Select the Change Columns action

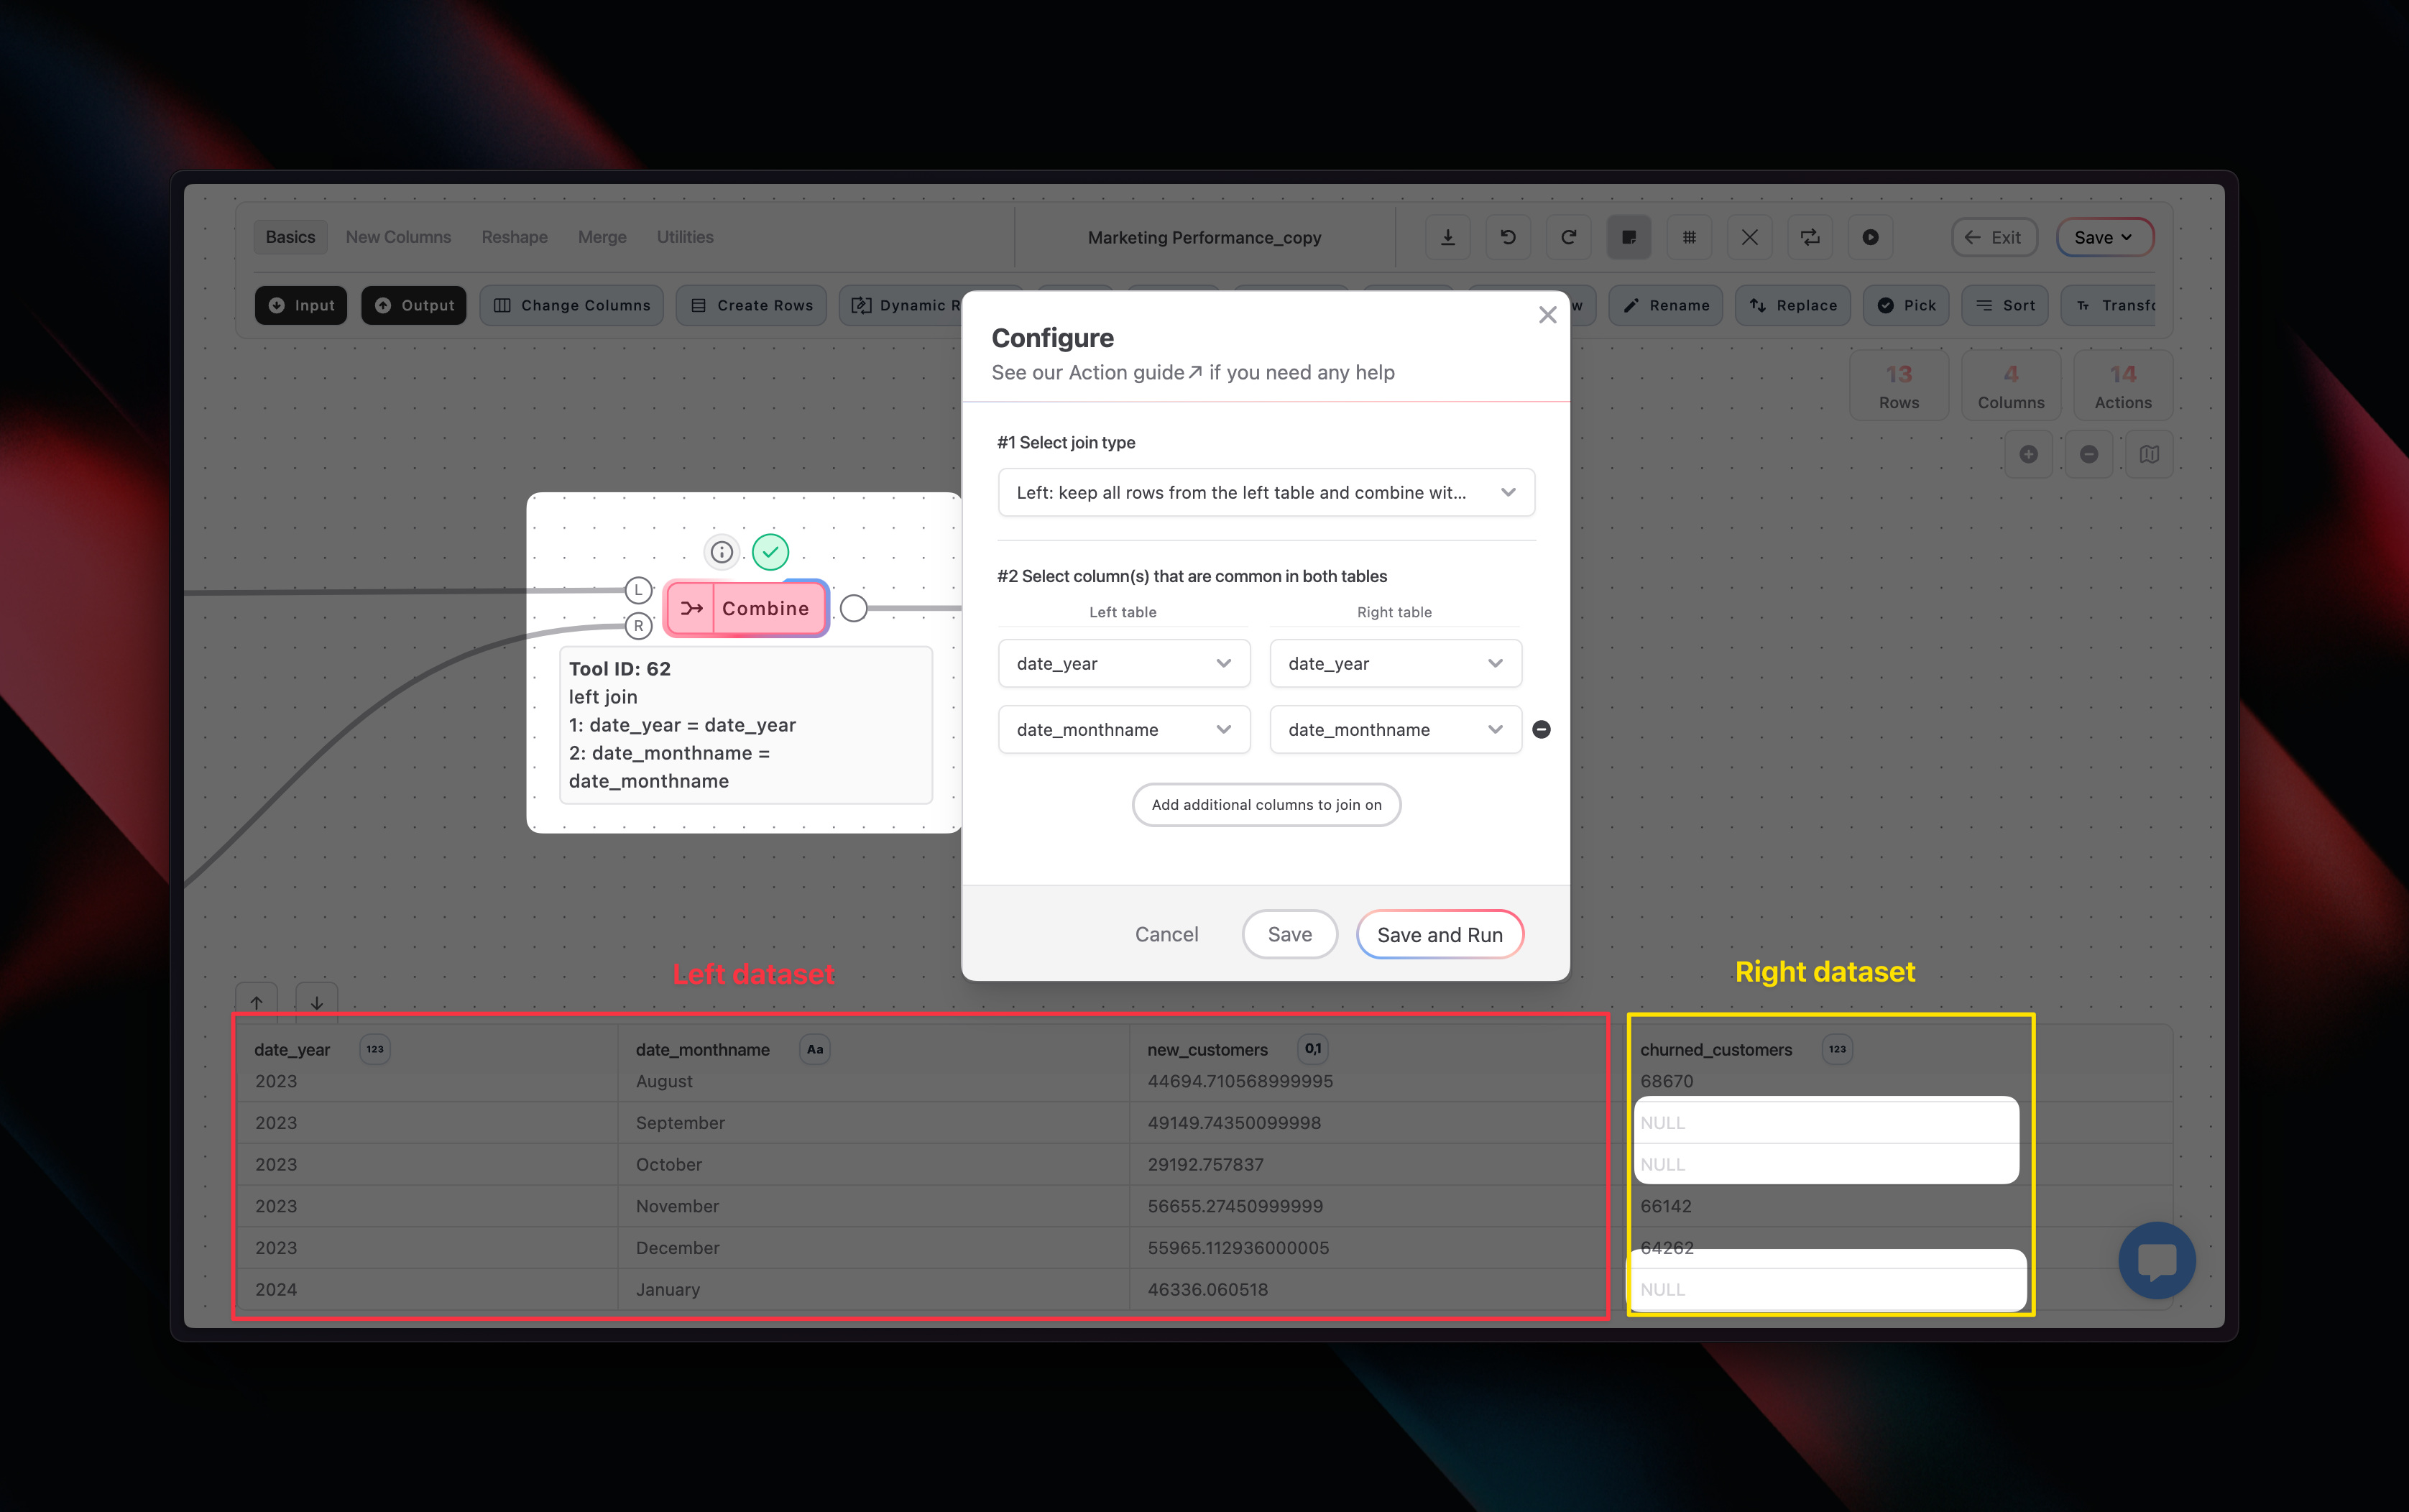(572, 305)
